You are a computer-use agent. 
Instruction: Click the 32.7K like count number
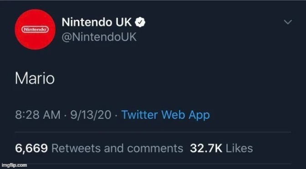point(206,149)
